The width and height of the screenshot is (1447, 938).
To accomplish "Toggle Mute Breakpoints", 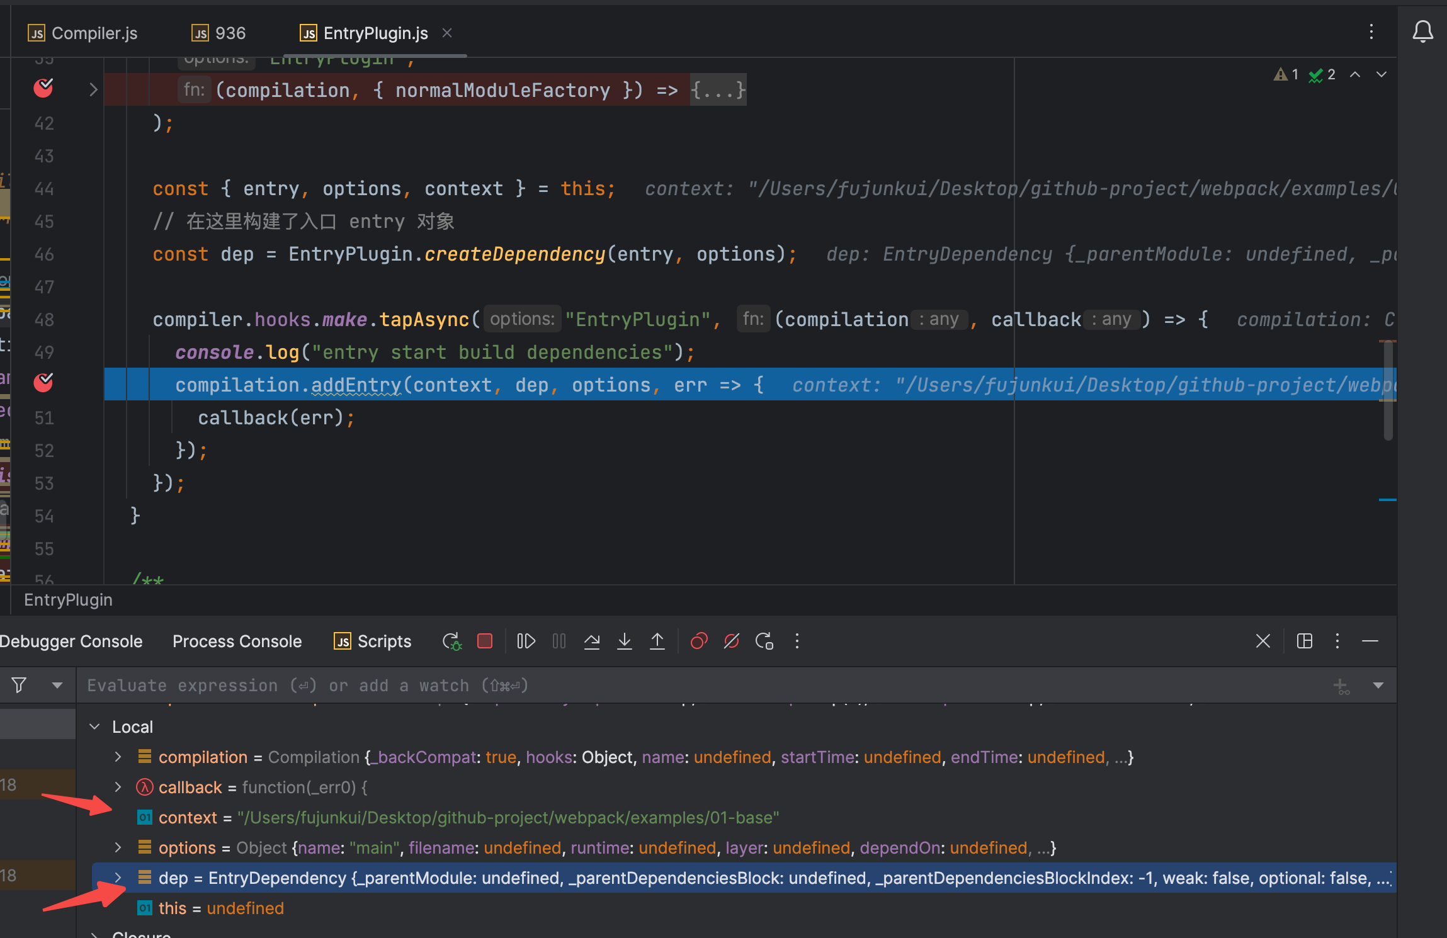I will 732,641.
